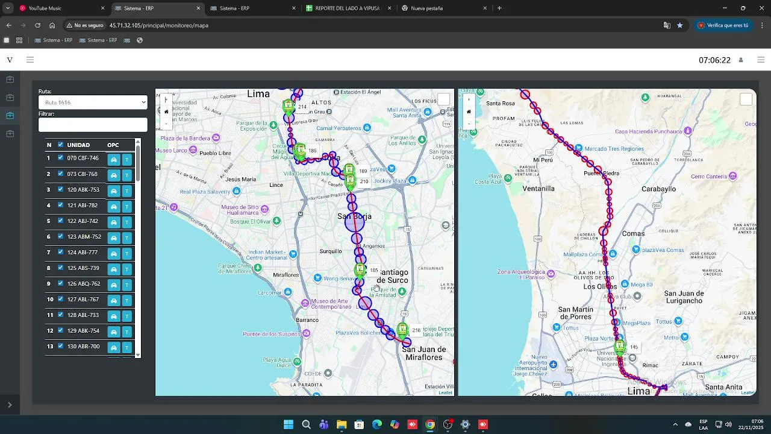Click the car icon for unit 070 C8F-746
This screenshot has height=434, width=771.
tap(114, 160)
